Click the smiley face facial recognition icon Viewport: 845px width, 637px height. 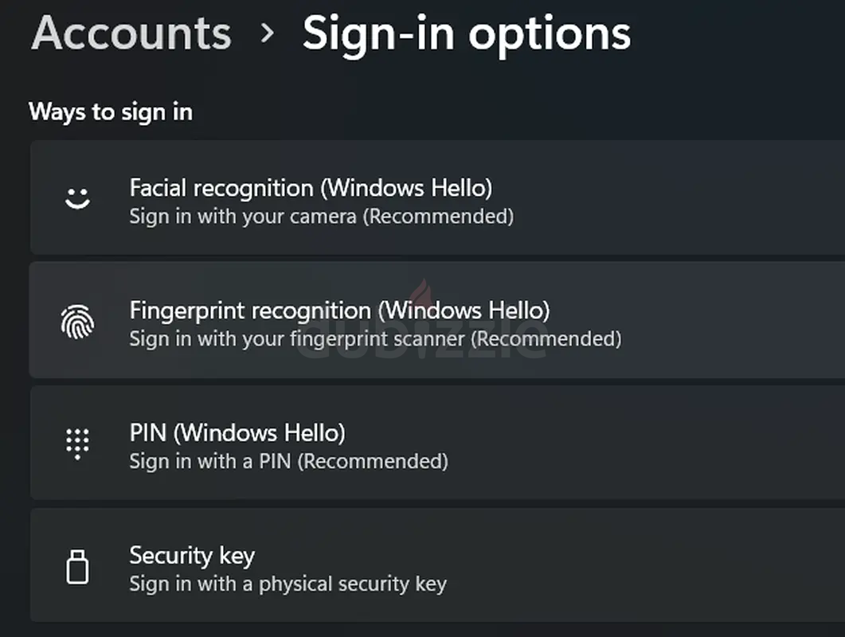pyautogui.click(x=77, y=197)
